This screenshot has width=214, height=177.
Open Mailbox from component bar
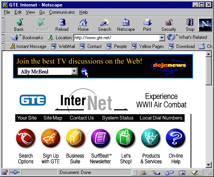[x=156, y=173]
